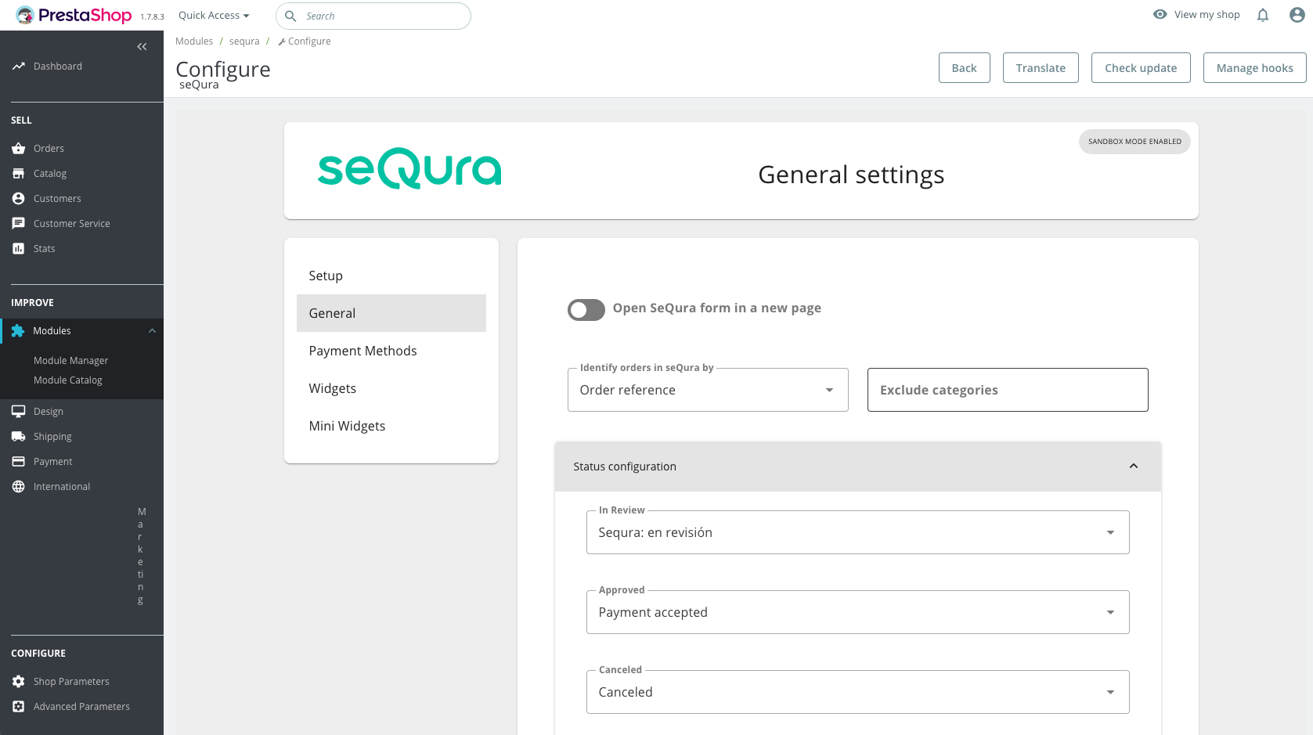Click the Design monitor icon
This screenshot has height=735, width=1313.
(x=19, y=411)
